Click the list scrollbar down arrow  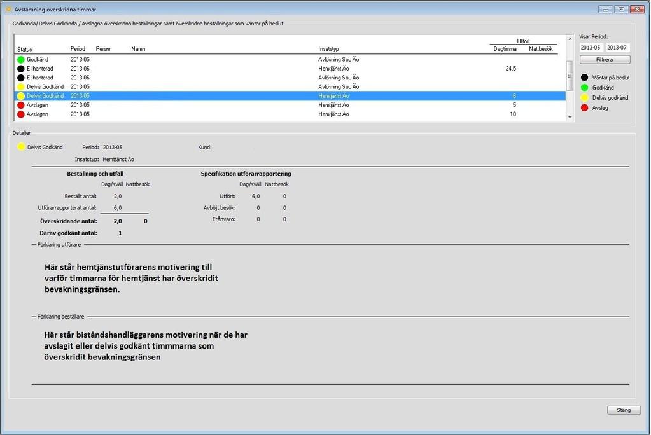click(x=570, y=118)
